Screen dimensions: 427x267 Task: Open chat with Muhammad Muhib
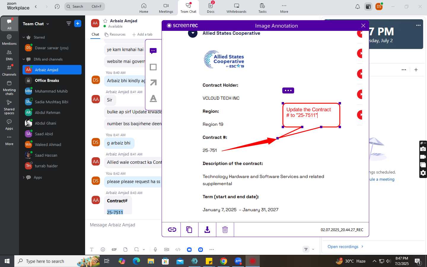(x=52, y=91)
